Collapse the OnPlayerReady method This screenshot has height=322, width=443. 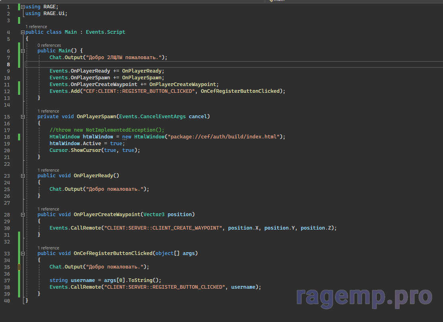[x=23, y=176]
